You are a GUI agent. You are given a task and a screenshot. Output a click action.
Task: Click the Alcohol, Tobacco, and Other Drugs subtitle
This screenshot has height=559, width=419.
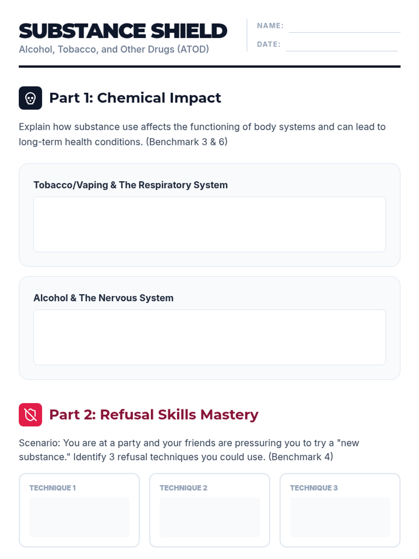point(114,49)
